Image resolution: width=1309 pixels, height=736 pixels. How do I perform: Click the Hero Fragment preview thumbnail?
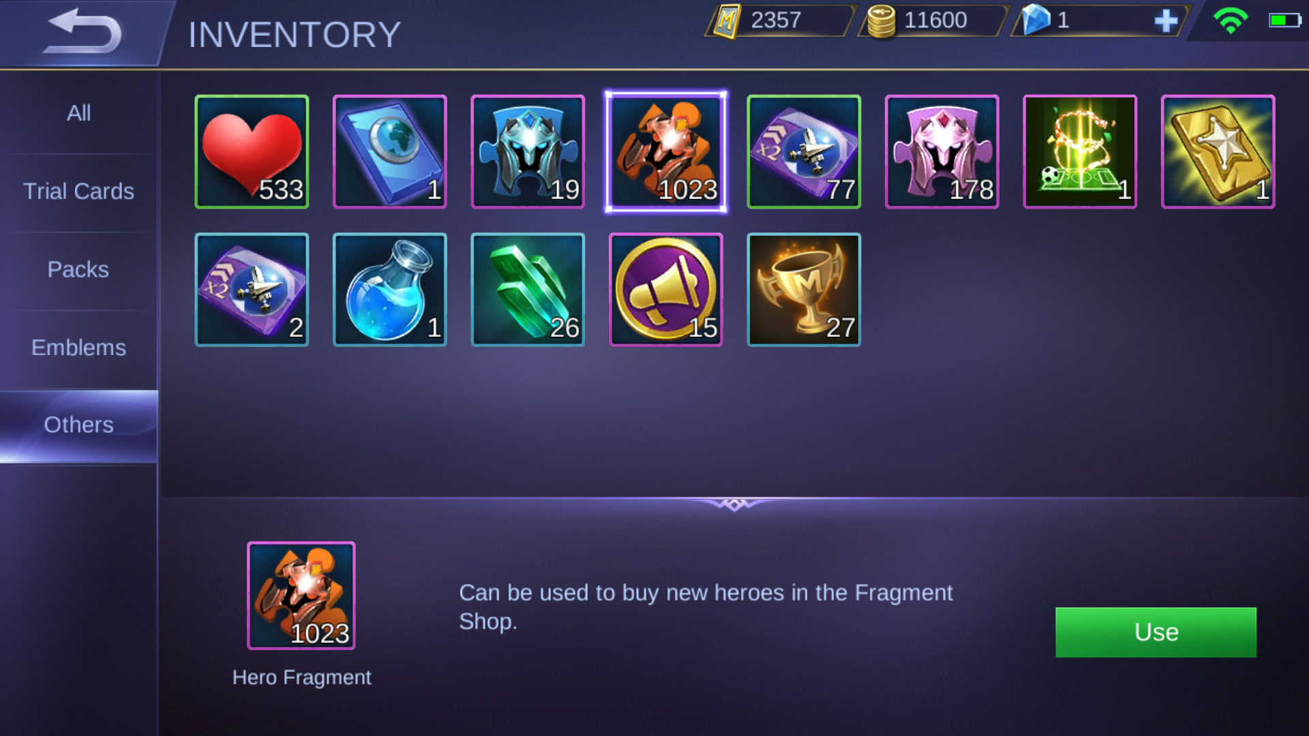301,596
